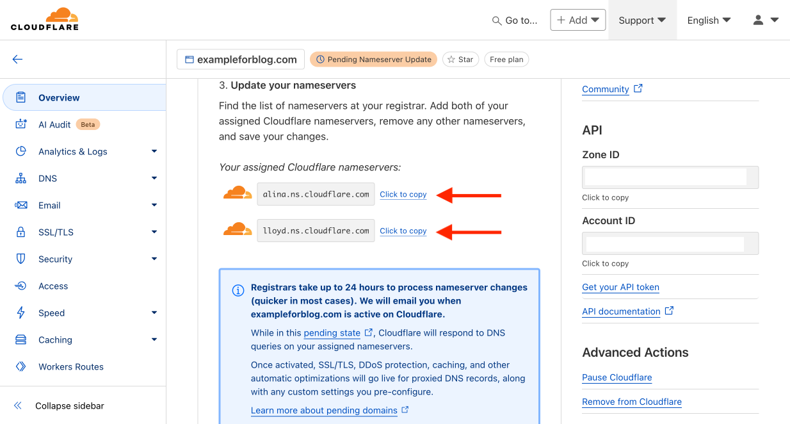The height and width of the screenshot is (424, 790).
Task: Click the SSL/TLS padlock icon
Action: (21, 232)
